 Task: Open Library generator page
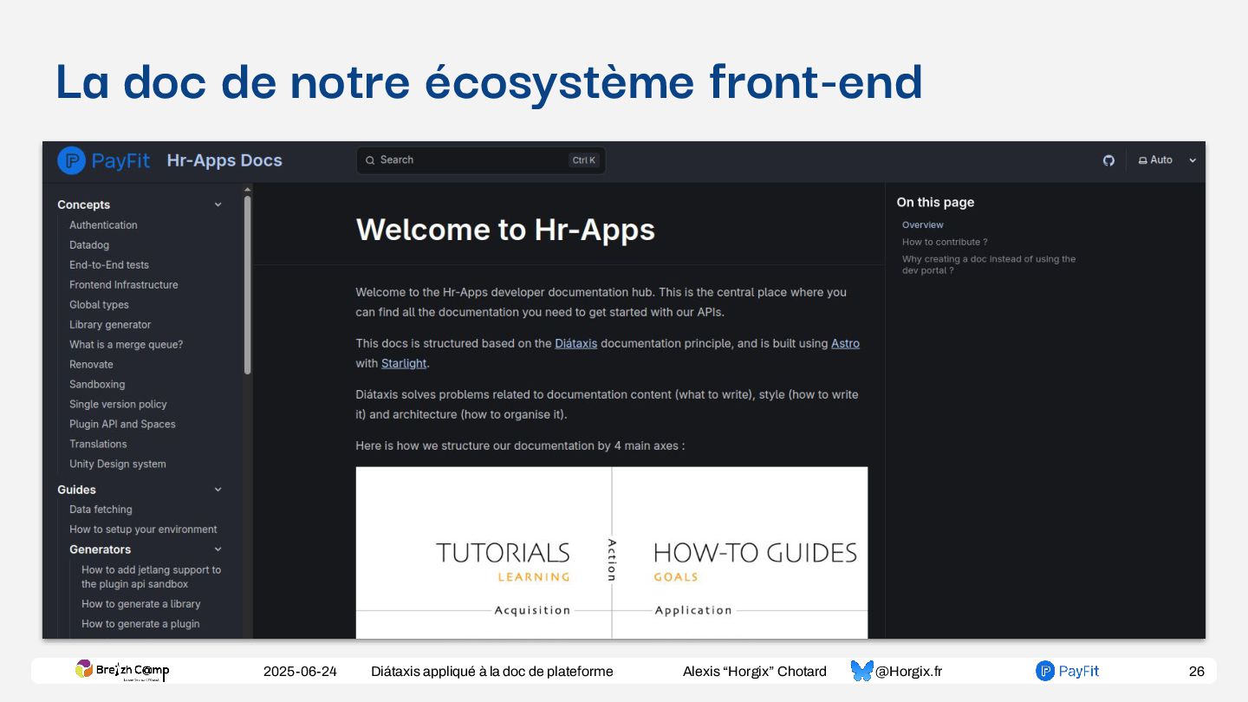110,325
